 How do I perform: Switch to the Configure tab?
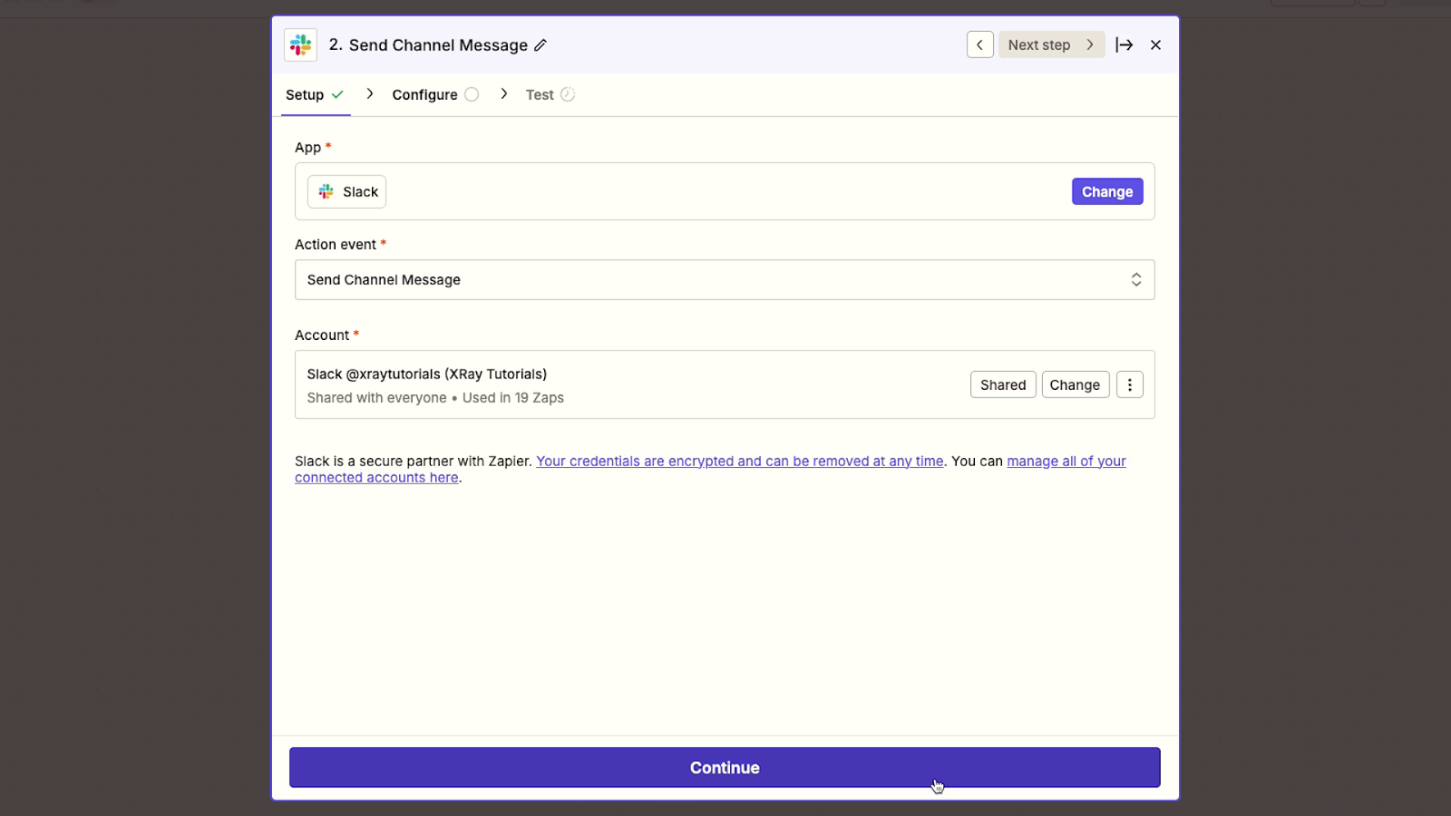pyautogui.click(x=435, y=94)
